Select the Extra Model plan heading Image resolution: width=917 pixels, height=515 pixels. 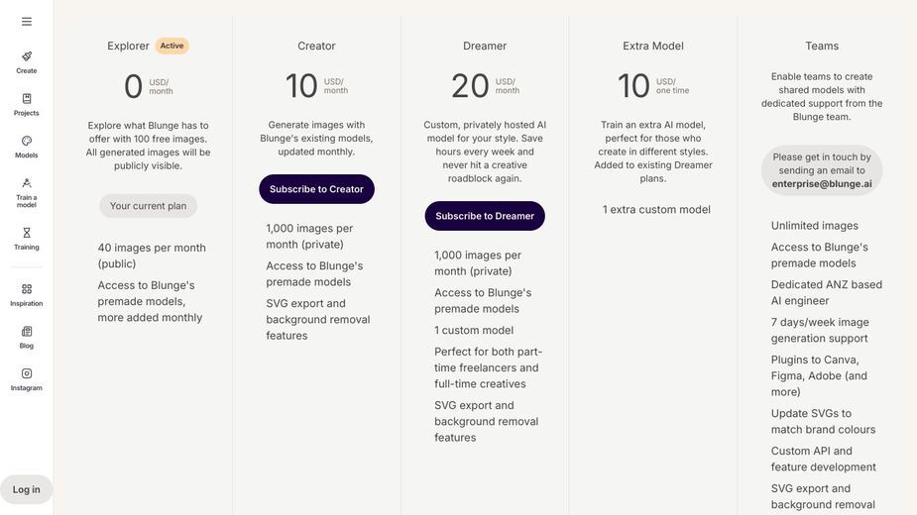pos(653,46)
